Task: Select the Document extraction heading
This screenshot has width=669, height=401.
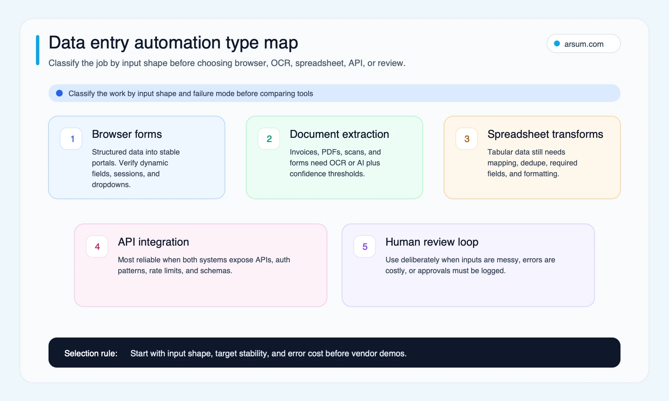Action: [339, 134]
